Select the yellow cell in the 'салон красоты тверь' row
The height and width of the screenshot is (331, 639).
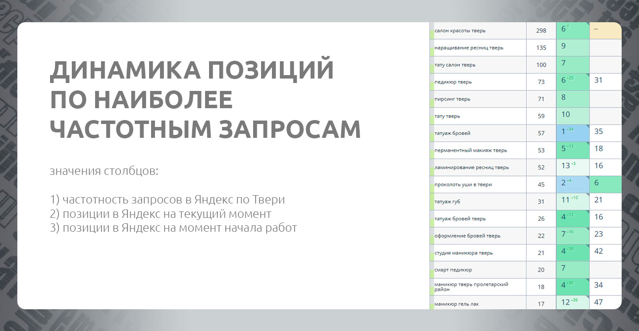click(605, 30)
